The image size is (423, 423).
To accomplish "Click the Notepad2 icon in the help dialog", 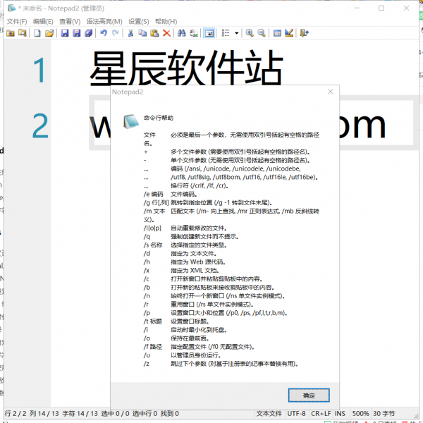I will [131, 121].
